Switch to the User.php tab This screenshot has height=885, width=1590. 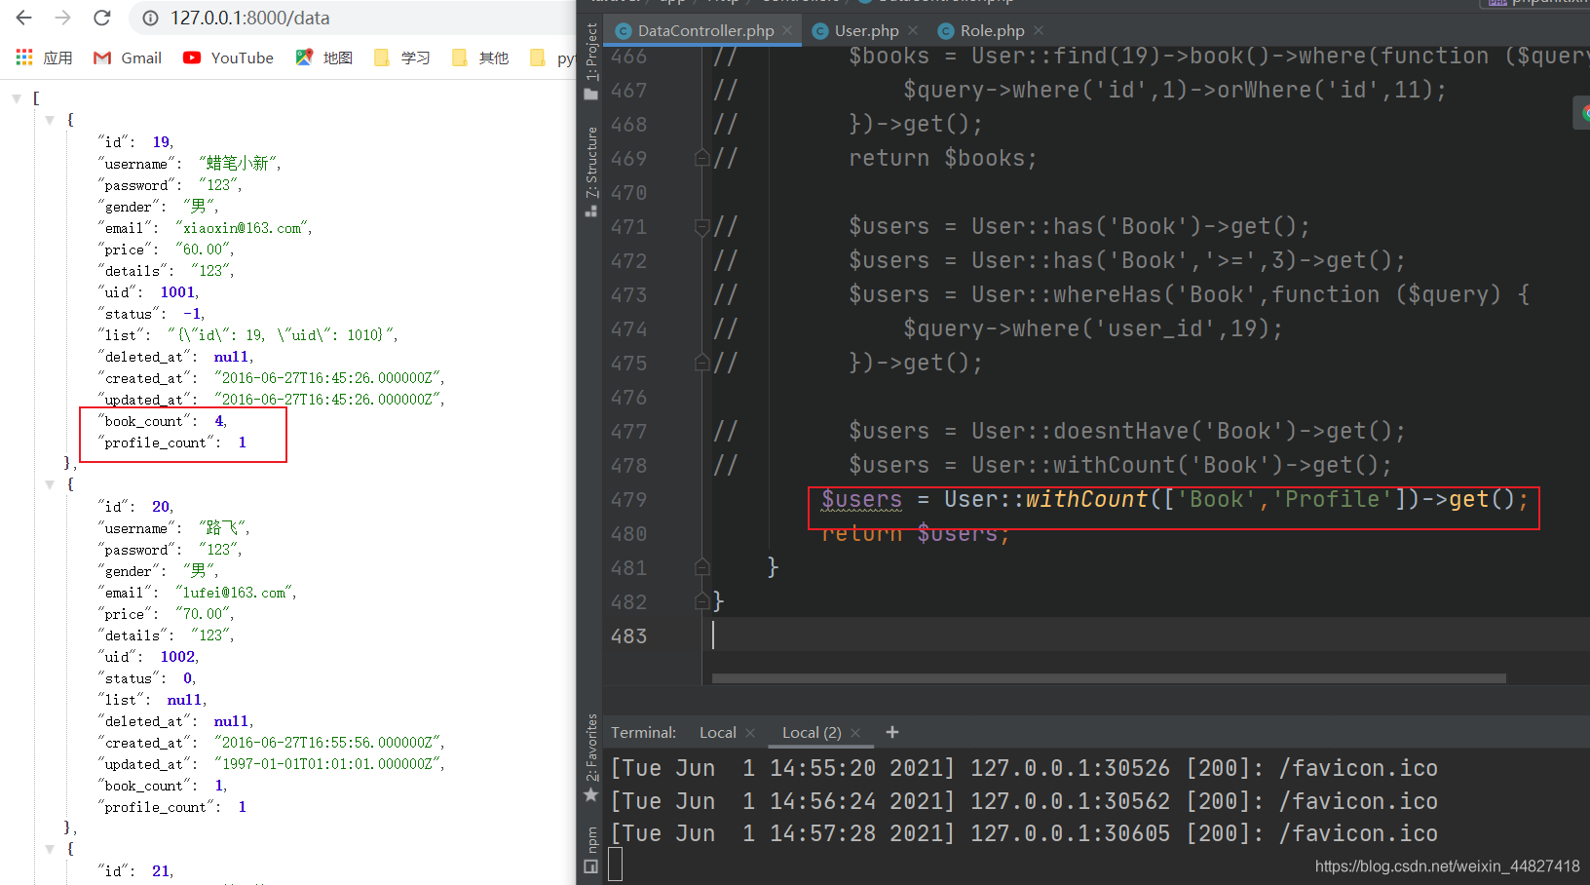pyautogui.click(x=866, y=30)
